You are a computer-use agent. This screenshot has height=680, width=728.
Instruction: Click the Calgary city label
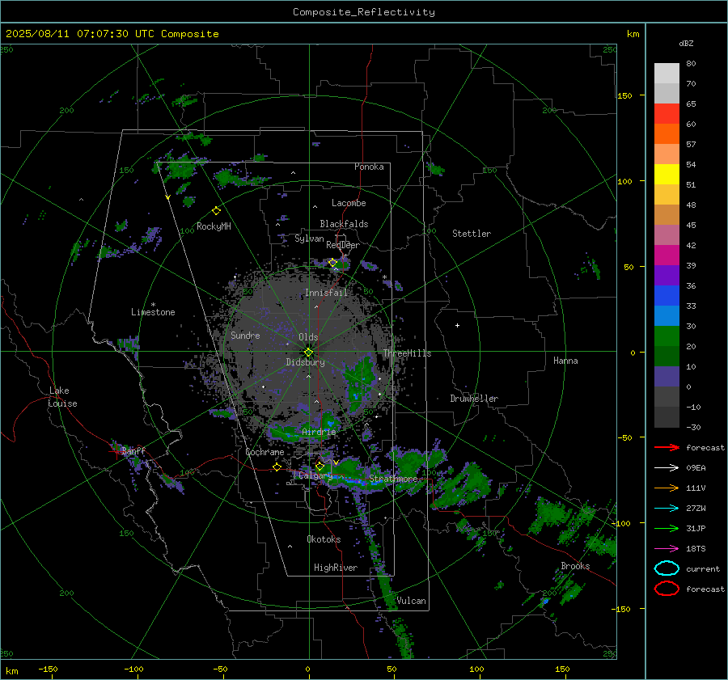point(315,475)
